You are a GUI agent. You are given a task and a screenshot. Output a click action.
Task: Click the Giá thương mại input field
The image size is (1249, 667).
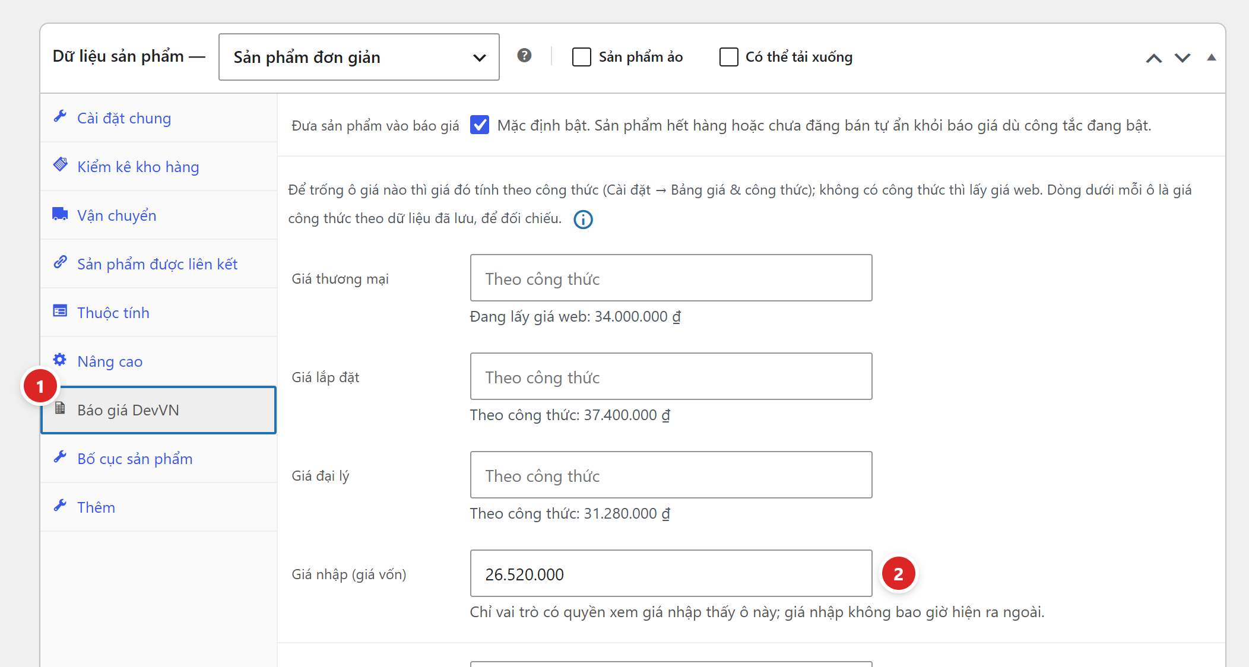coord(671,278)
